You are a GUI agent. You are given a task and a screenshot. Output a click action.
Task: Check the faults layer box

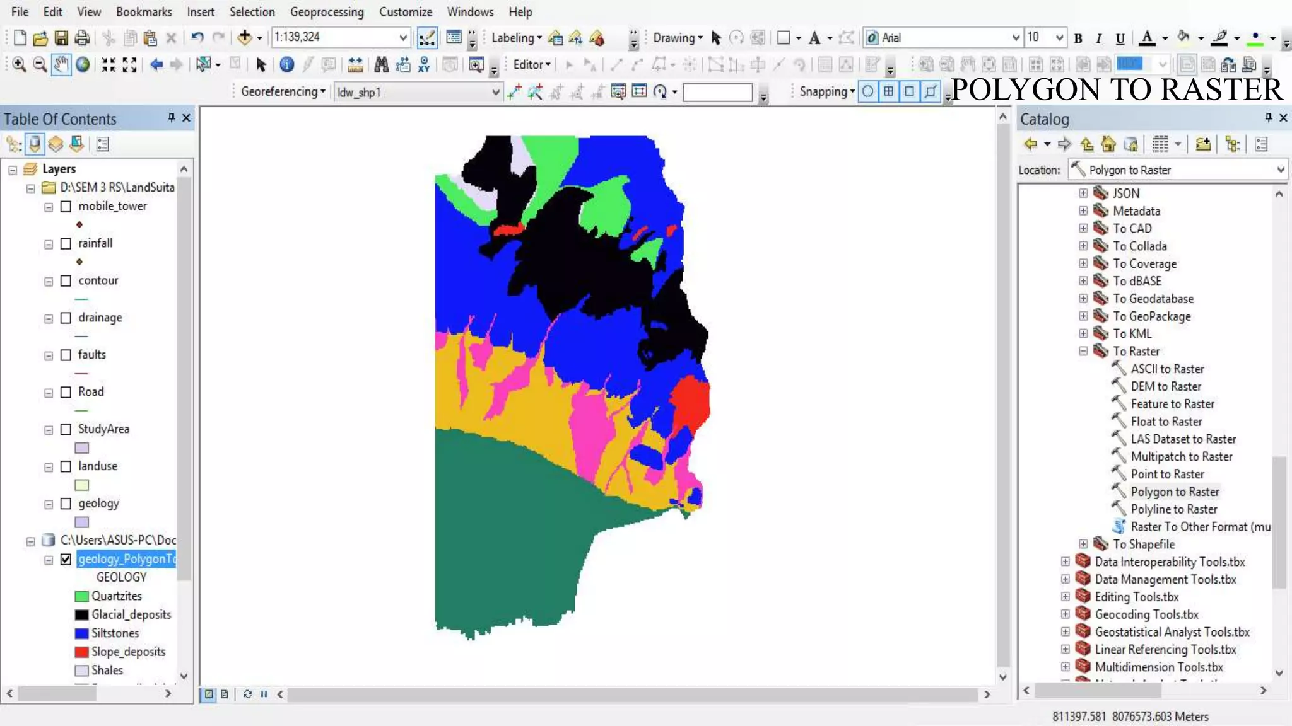click(66, 355)
